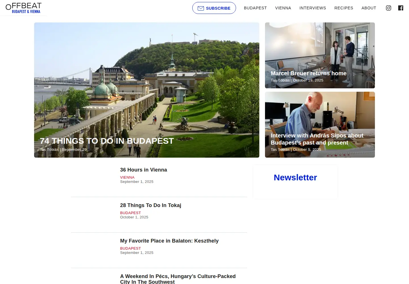This screenshot has width=409, height=284.
Task: Click the Offbeat Budapest & Vienna logo
Action: [24, 8]
